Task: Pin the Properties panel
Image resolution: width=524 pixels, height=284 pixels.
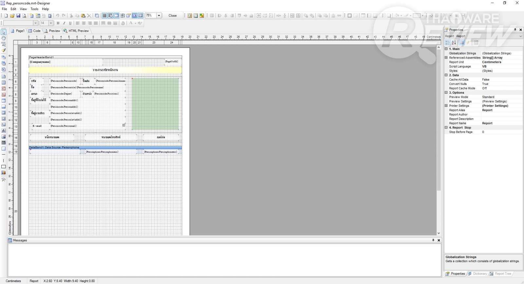Action: (515, 30)
